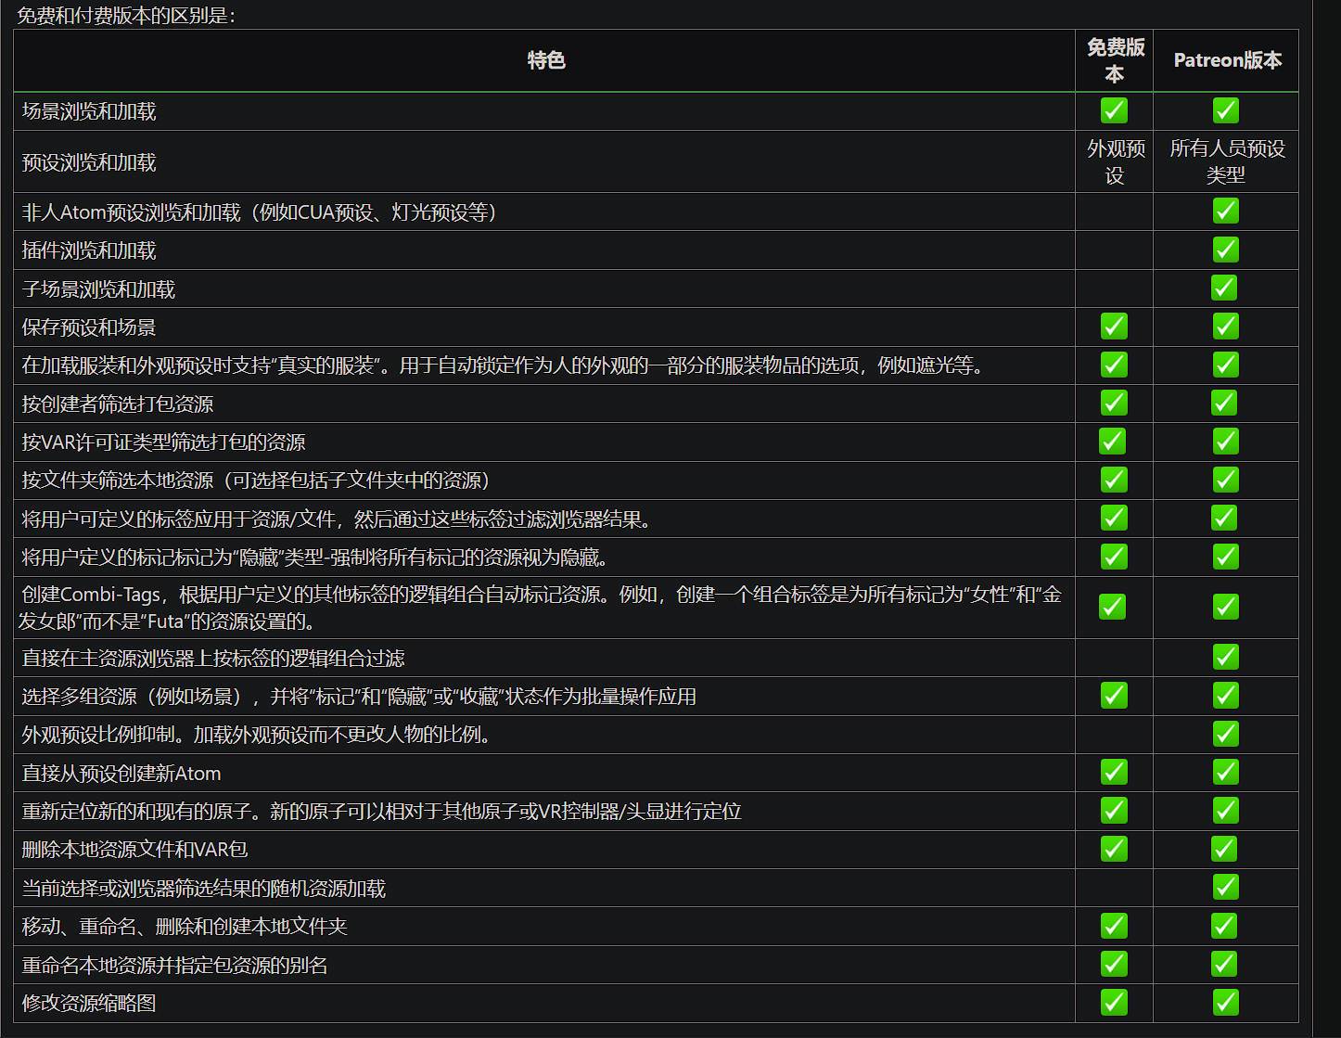
Task: Click the free version checkmark for 按VAR许可证类型筛选打包的资源
Action: coord(1113,442)
